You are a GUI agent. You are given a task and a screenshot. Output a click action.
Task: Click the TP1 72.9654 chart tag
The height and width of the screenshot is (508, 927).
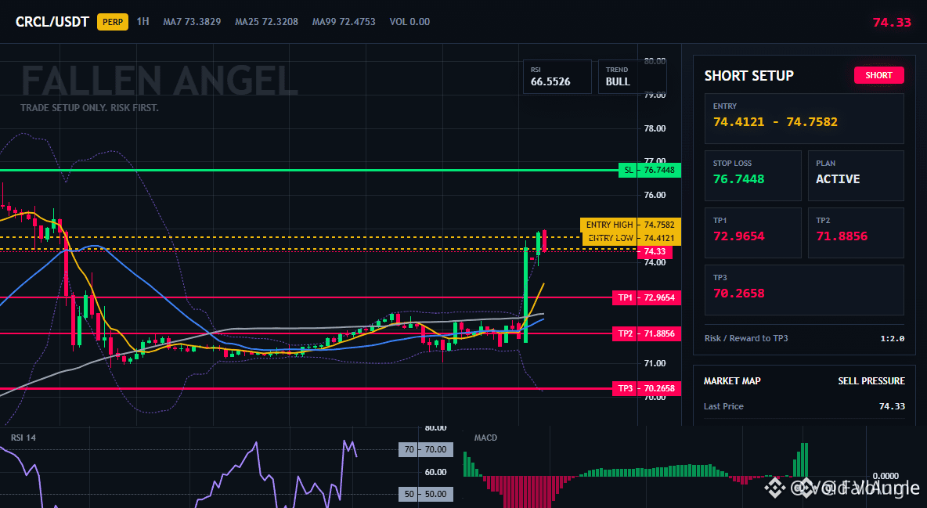pyautogui.click(x=647, y=297)
